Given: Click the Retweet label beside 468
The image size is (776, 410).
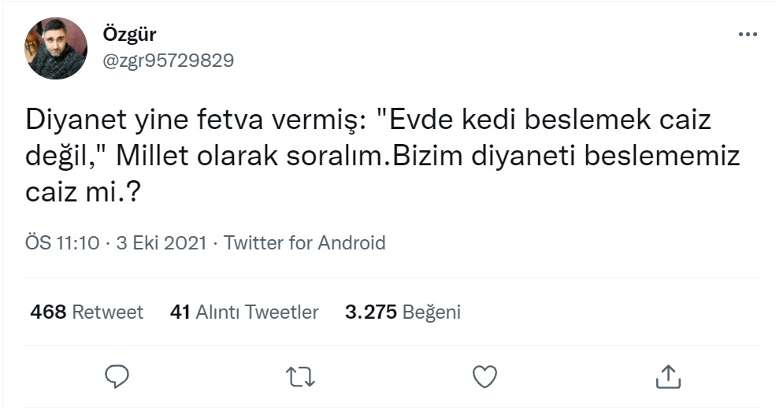Looking at the screenshot, I should pyautogui.click(x=108, y=312).
